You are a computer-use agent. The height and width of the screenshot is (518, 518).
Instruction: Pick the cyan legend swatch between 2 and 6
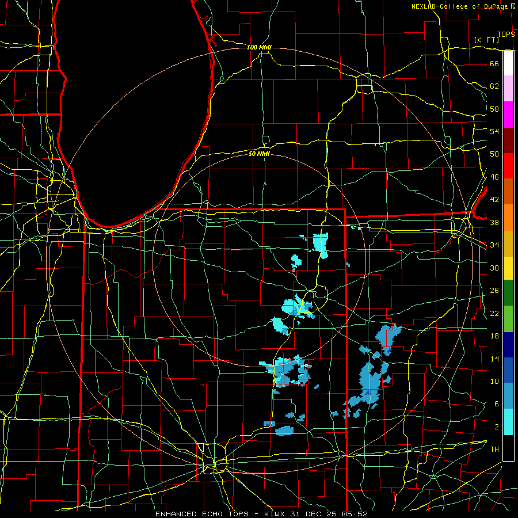tap(508, 422)
